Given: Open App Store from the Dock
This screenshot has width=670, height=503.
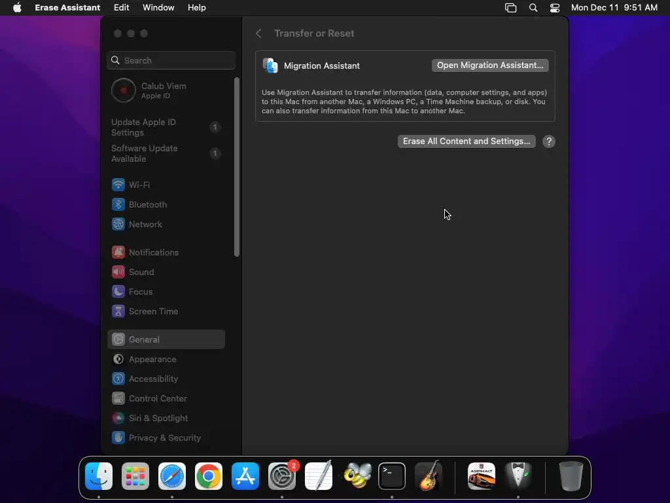Looking at the screenshot, I should (245, 476).
